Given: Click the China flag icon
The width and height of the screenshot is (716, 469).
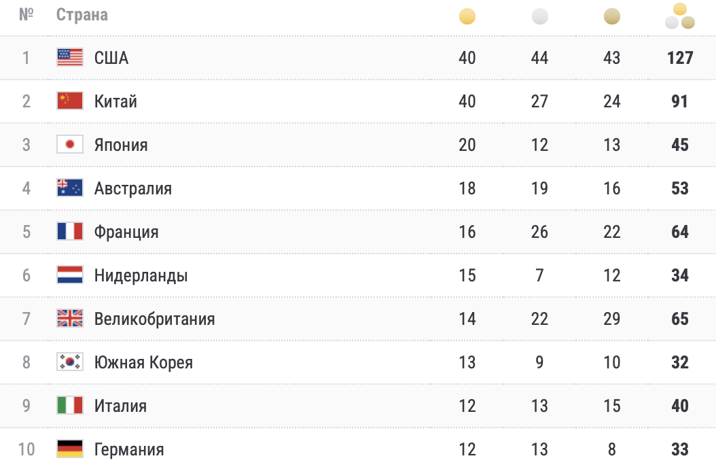Looking at the screenshot, I should point(70,101).
